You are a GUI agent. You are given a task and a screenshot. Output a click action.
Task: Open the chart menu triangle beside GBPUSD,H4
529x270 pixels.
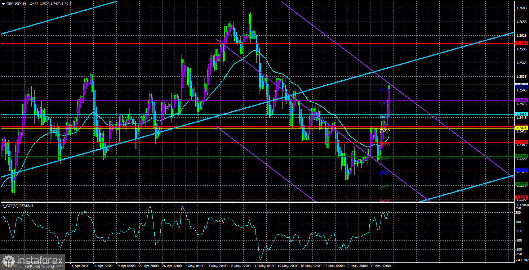pos(3,4)
